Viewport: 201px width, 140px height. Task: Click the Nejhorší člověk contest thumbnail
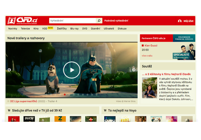click(149, 88)
